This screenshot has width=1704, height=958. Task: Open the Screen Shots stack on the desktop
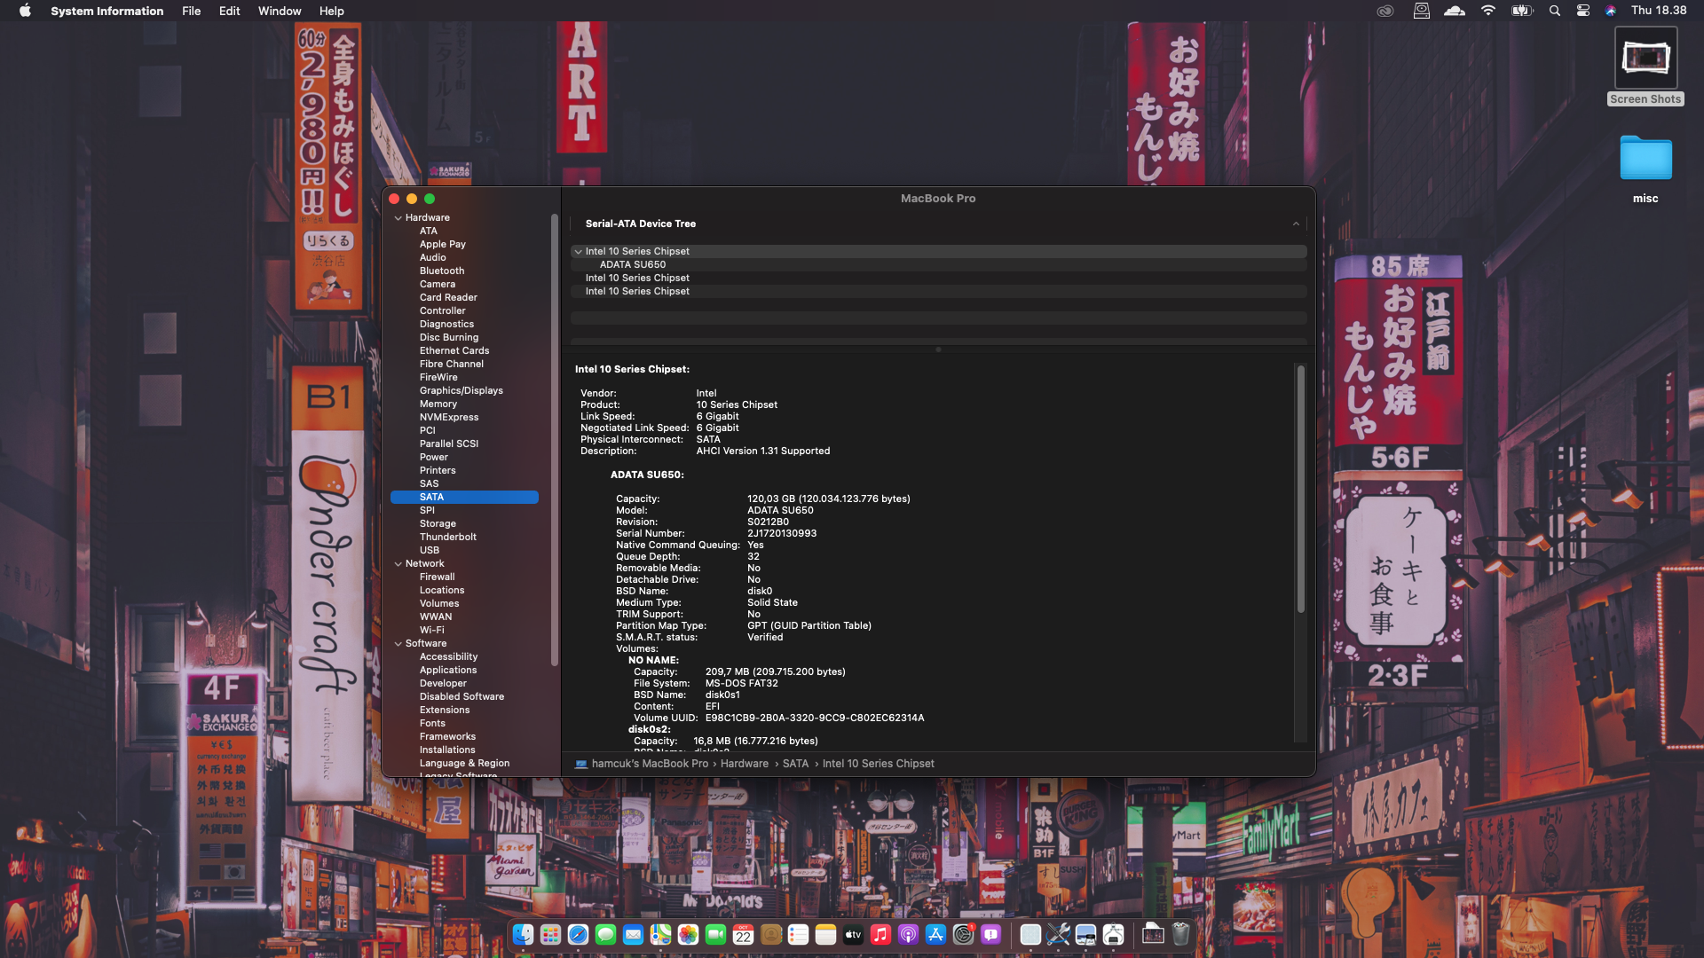(1645, 59)
